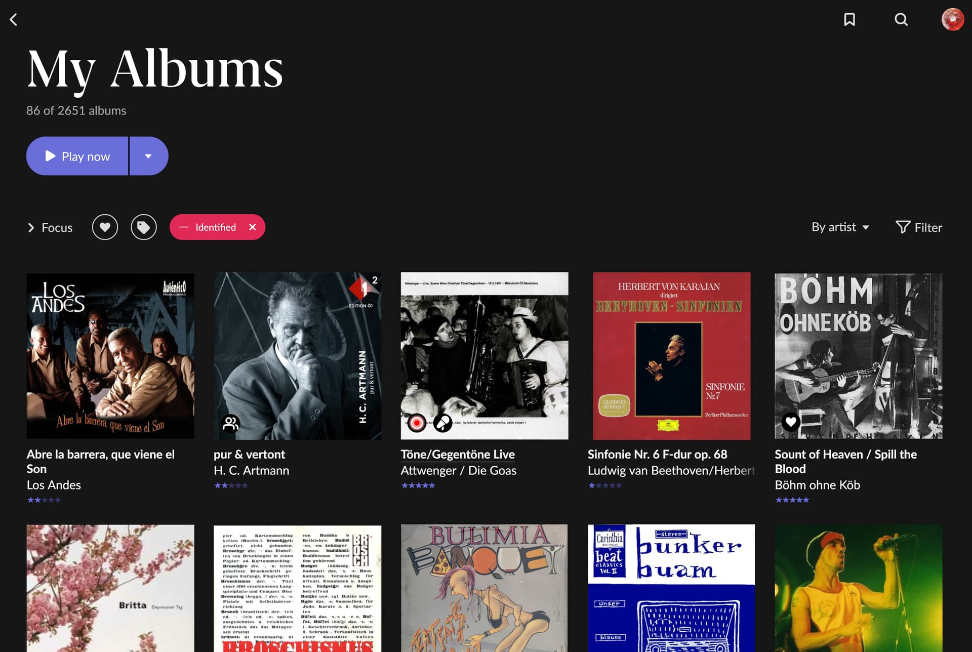This screenshot has width=972, height=652.
Task: Click the microphone live badge on Attwenger cover
Action: (x=443, y=423)
